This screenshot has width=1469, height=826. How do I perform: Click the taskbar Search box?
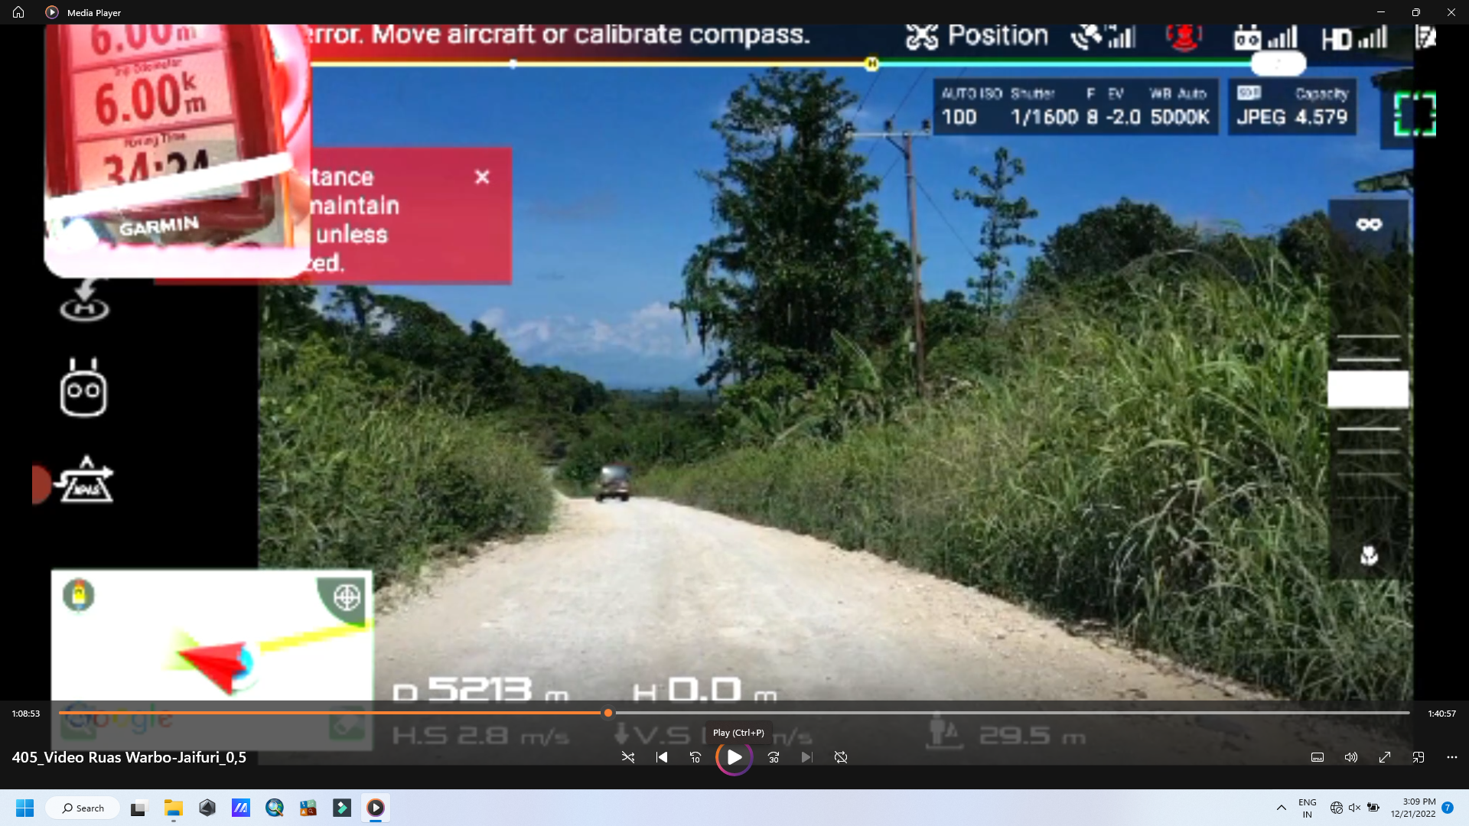pos(83,808)
